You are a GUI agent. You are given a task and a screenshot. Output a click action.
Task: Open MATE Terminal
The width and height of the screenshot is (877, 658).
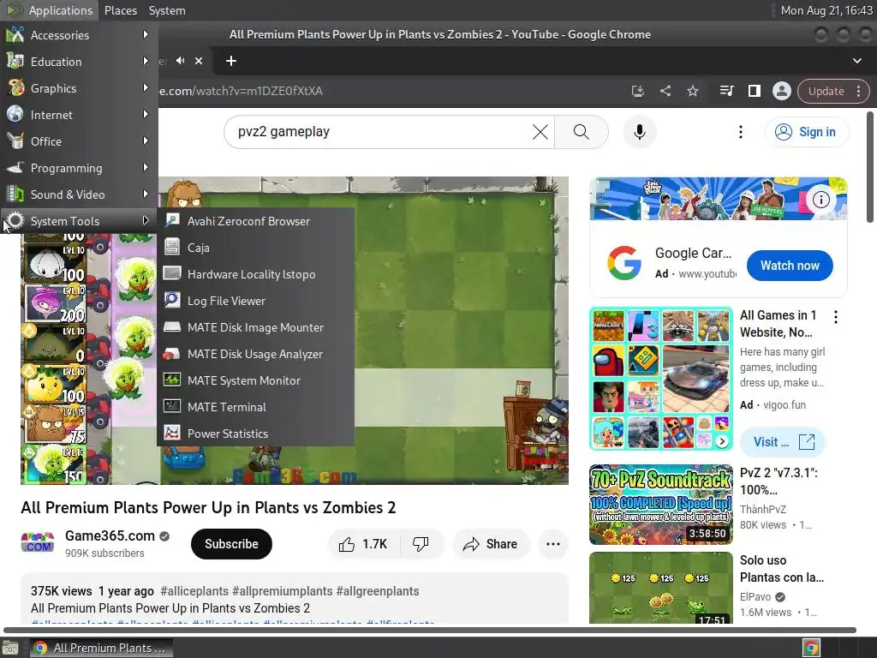(x=255, y=407)
